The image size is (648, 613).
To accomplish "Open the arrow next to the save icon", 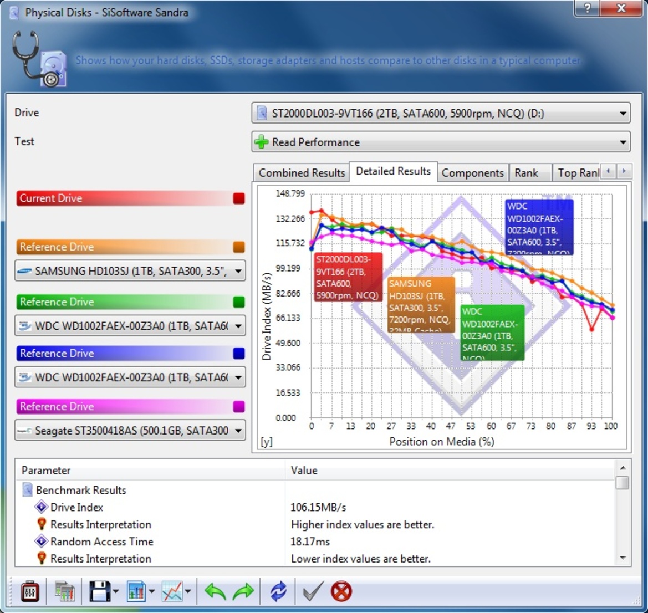I will [x=116, y=591].
